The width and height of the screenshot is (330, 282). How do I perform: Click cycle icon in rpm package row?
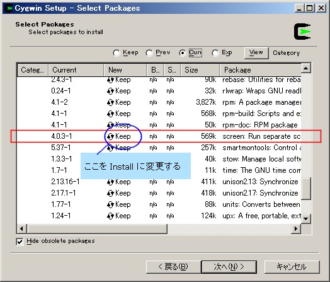tap(110, 103)
